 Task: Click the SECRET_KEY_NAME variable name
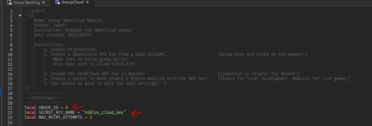pos(57,112)
